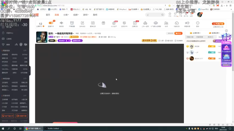Open the top-ranked fan avatar with gold crown
The image size is (234, 131).
(192, 46)
